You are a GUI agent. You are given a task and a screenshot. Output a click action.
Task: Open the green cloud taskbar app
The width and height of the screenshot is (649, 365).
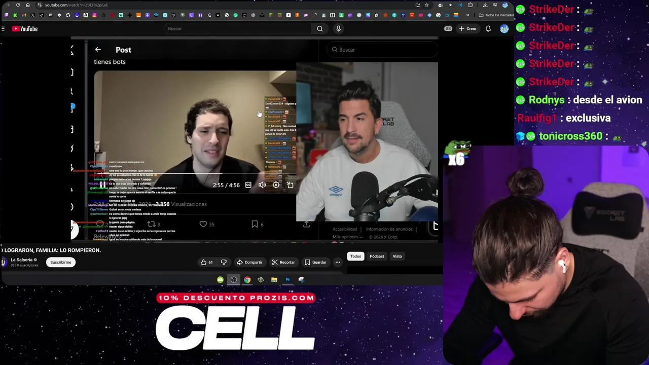click(220, 280)
